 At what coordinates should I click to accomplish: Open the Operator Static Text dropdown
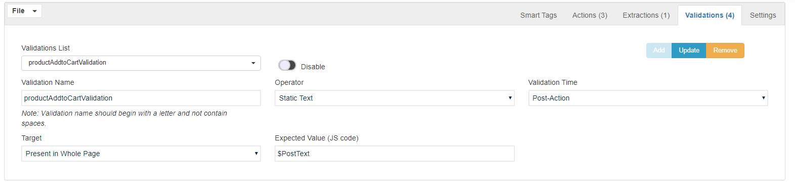[394, 98]
